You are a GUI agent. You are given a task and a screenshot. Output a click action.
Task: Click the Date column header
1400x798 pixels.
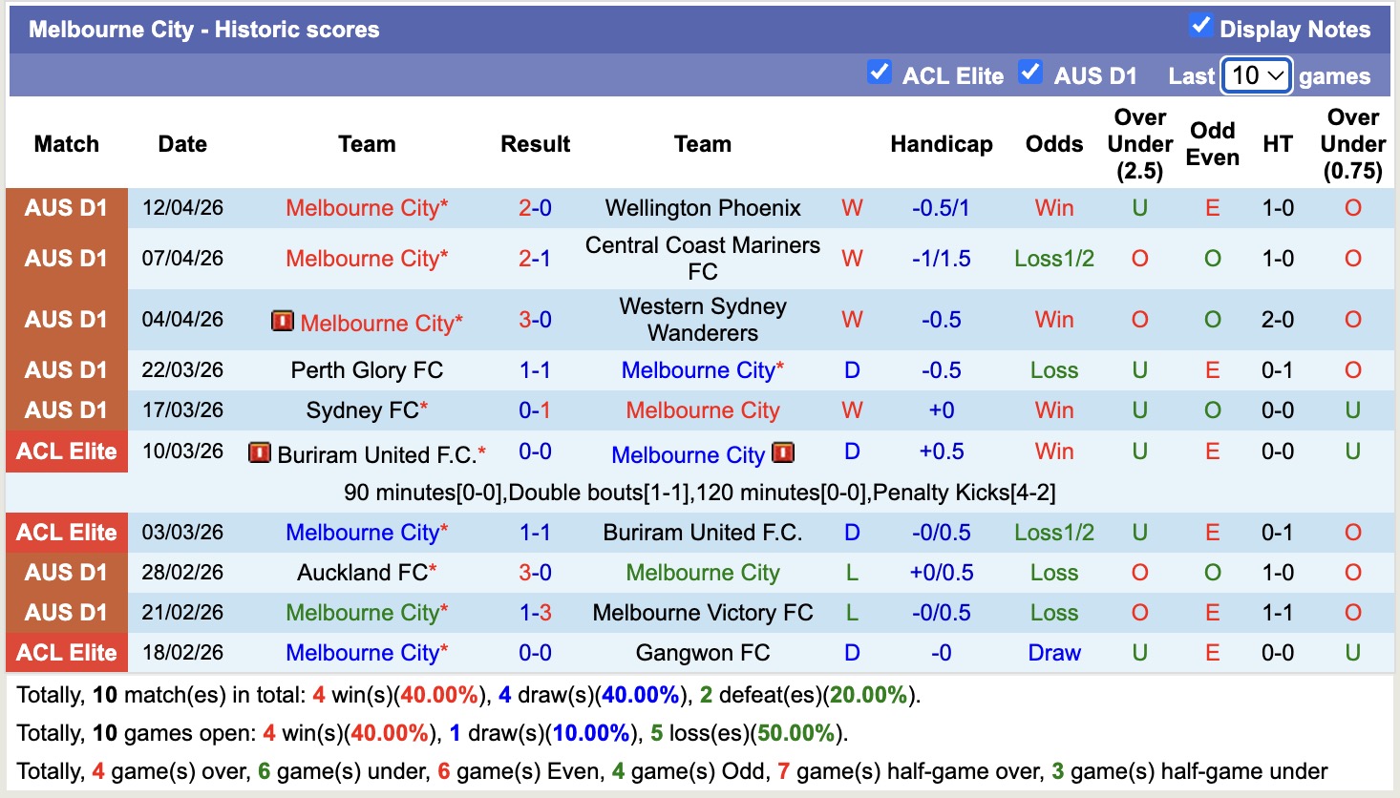[181, 144]
